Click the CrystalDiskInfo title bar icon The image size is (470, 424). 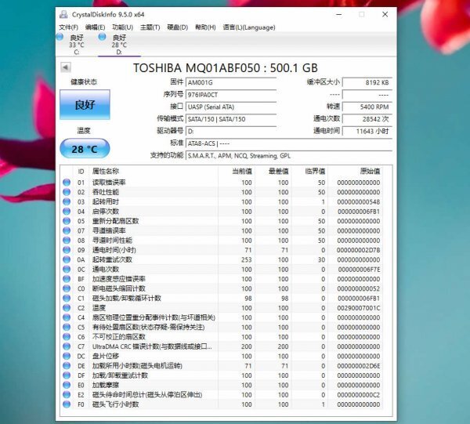[63, 14]
